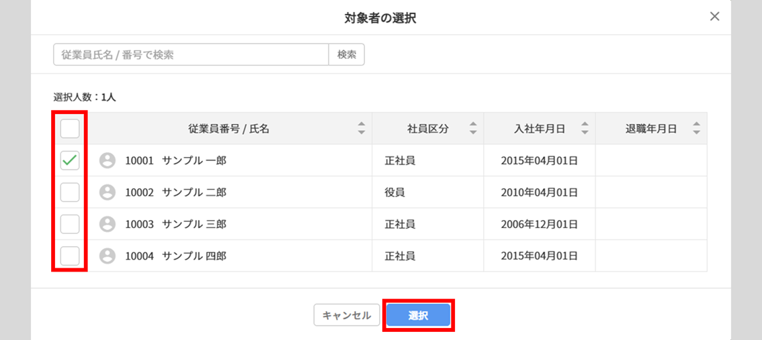This screenshot has width=762, height=340.
Task: Check the checkbox for employee 10003
Action: pos(69,224)
